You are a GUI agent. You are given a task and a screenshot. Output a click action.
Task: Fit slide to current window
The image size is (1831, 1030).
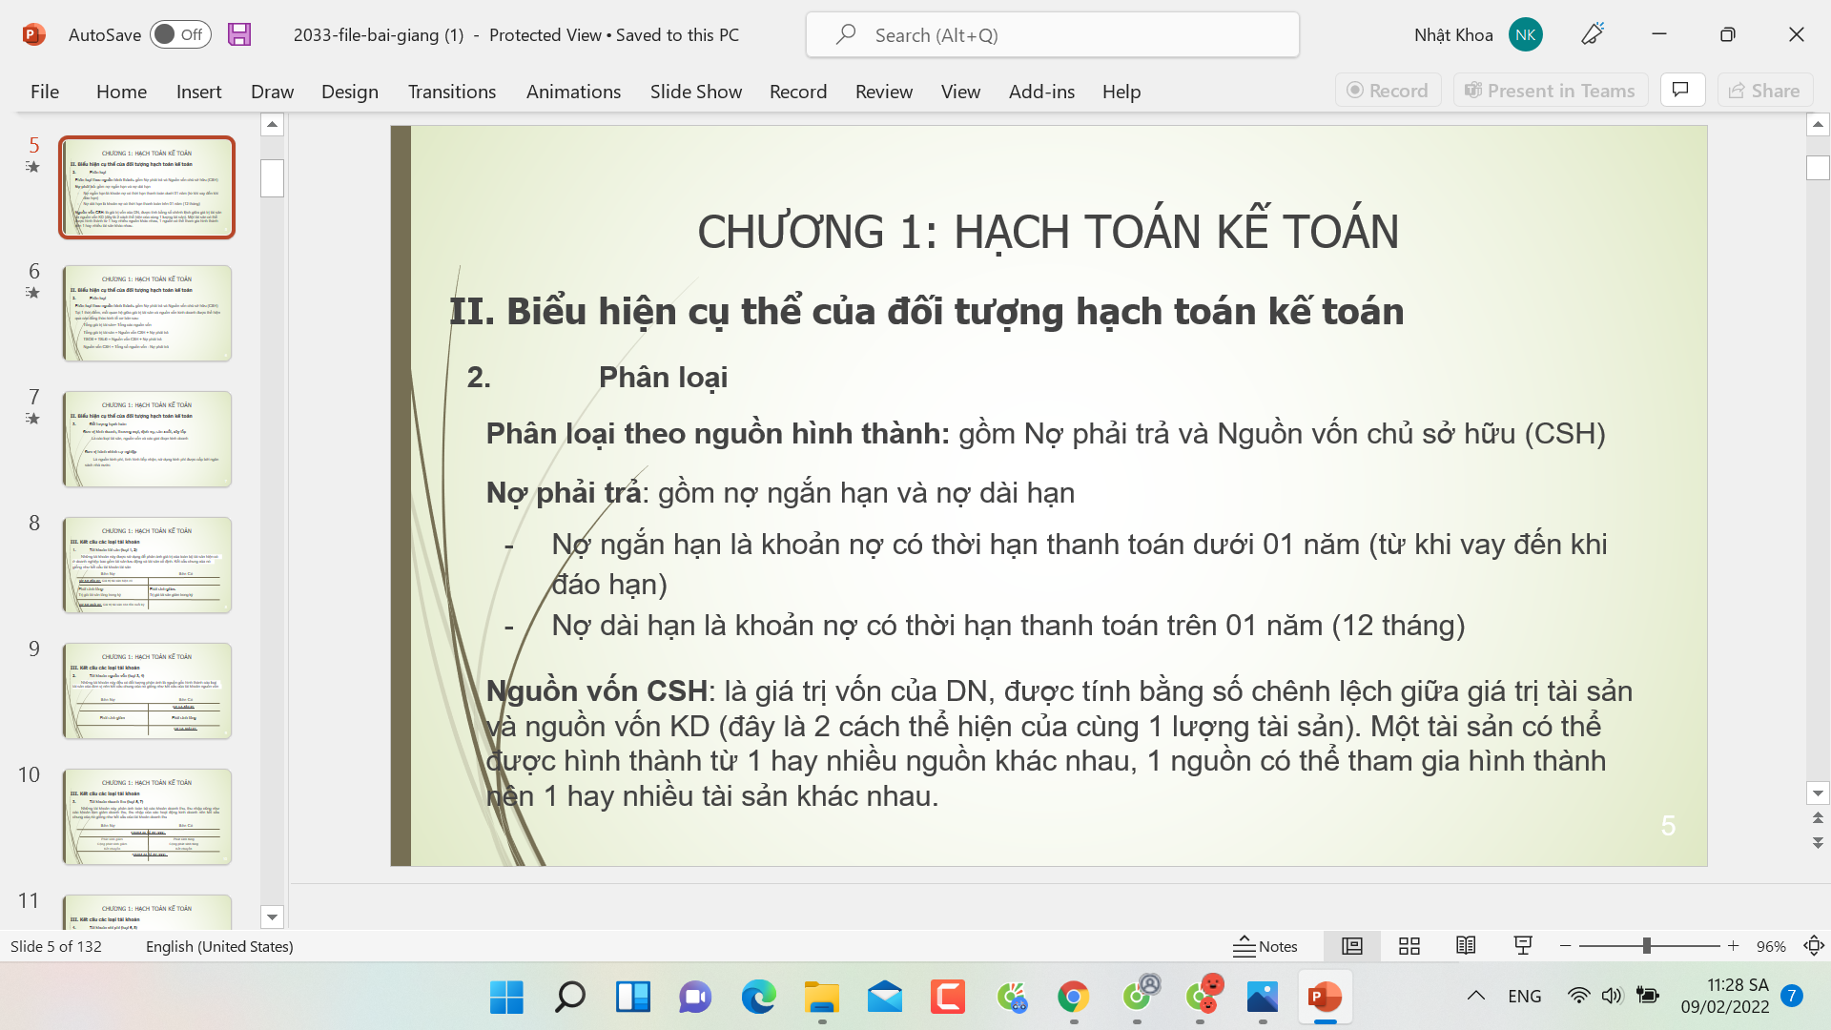point(1813,946)
